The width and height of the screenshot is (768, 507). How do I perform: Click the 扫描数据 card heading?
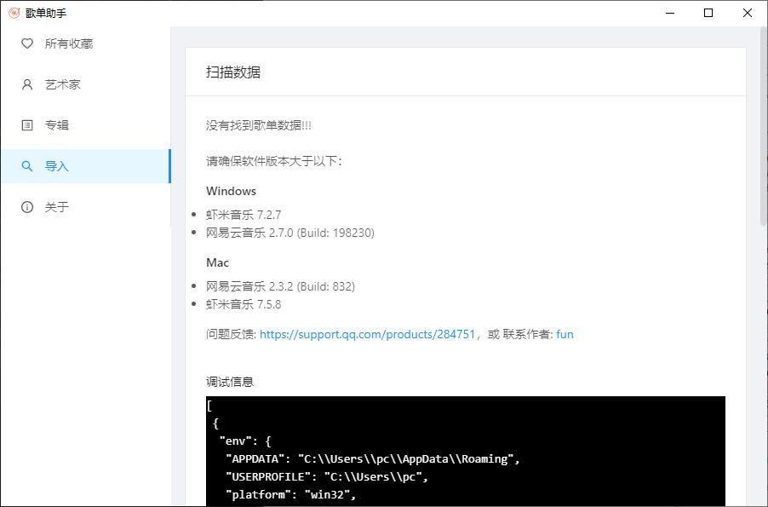[x=233, y=72]
